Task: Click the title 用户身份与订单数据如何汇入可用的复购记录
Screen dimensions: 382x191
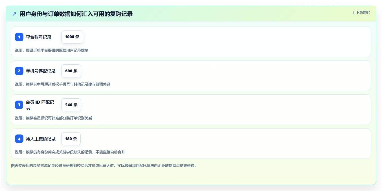Action: [x=76, y=14]
